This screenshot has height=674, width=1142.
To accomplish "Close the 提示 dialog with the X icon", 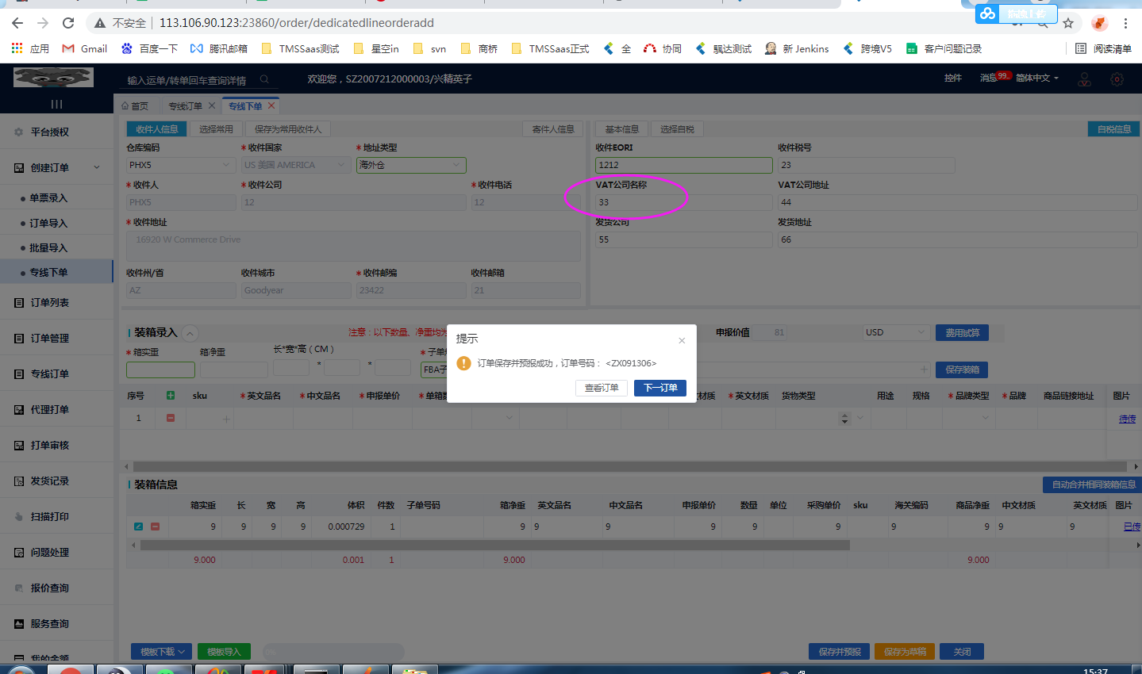I will click(681, 340).
